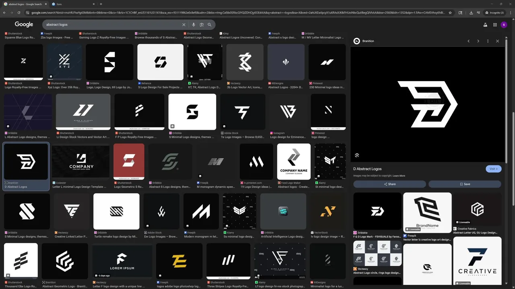Go to Google home via logo

point(24,24)
